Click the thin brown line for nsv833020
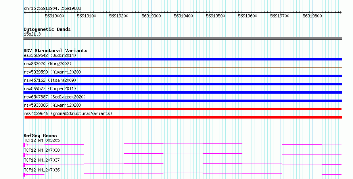 click(x=182, y=67)
